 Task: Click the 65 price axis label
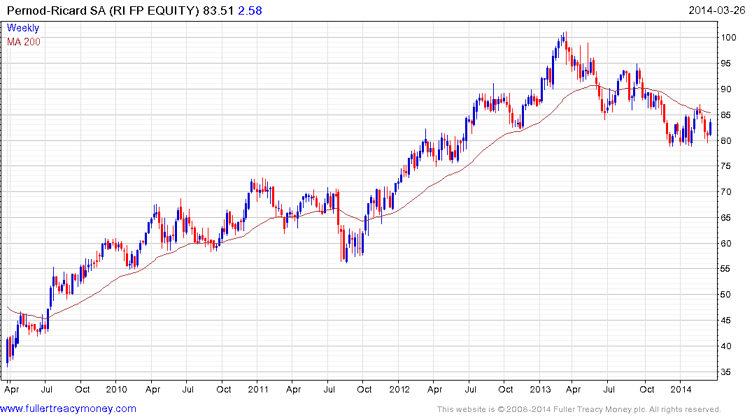tap(727, 218)
